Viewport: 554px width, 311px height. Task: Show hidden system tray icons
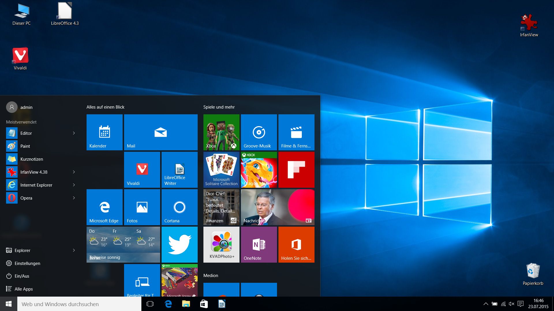pyautogui.click(x=486, y=304)
